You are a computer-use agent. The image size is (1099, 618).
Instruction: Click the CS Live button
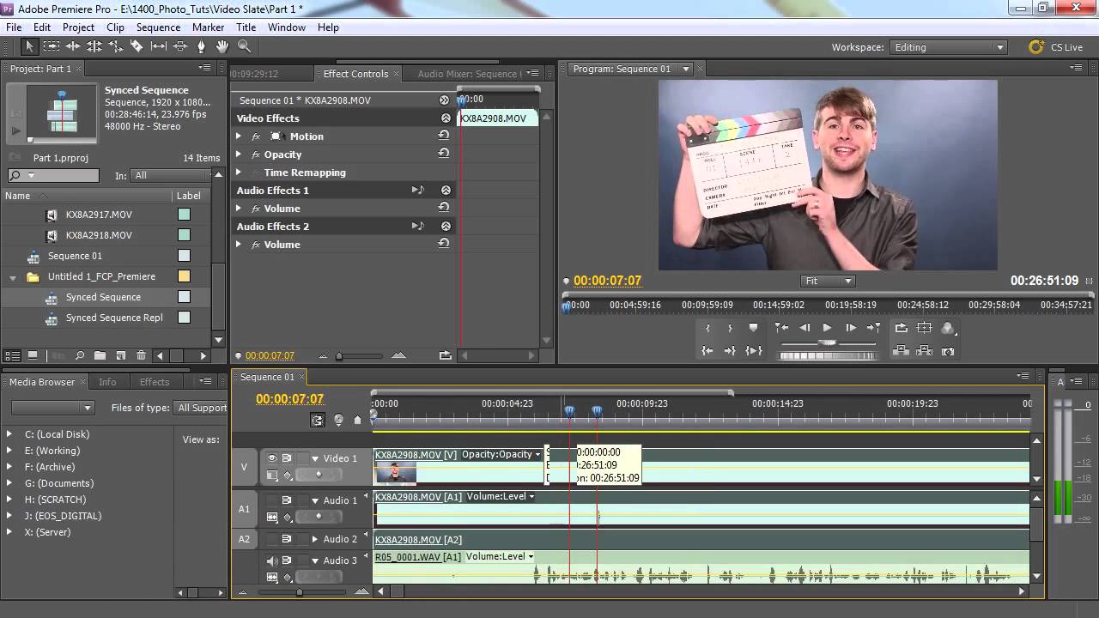1055,47
